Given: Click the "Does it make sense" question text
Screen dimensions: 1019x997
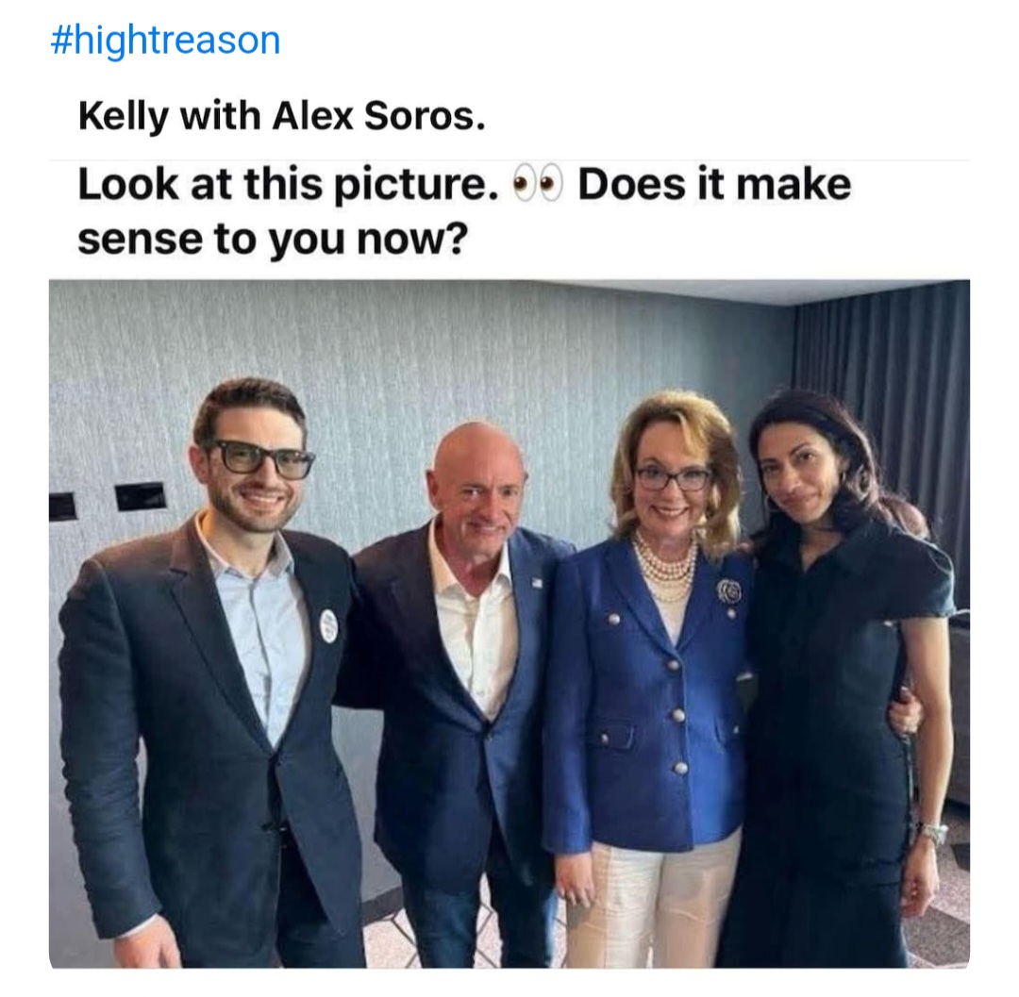Looking at the screenshot, I should (x=713, y=184).
